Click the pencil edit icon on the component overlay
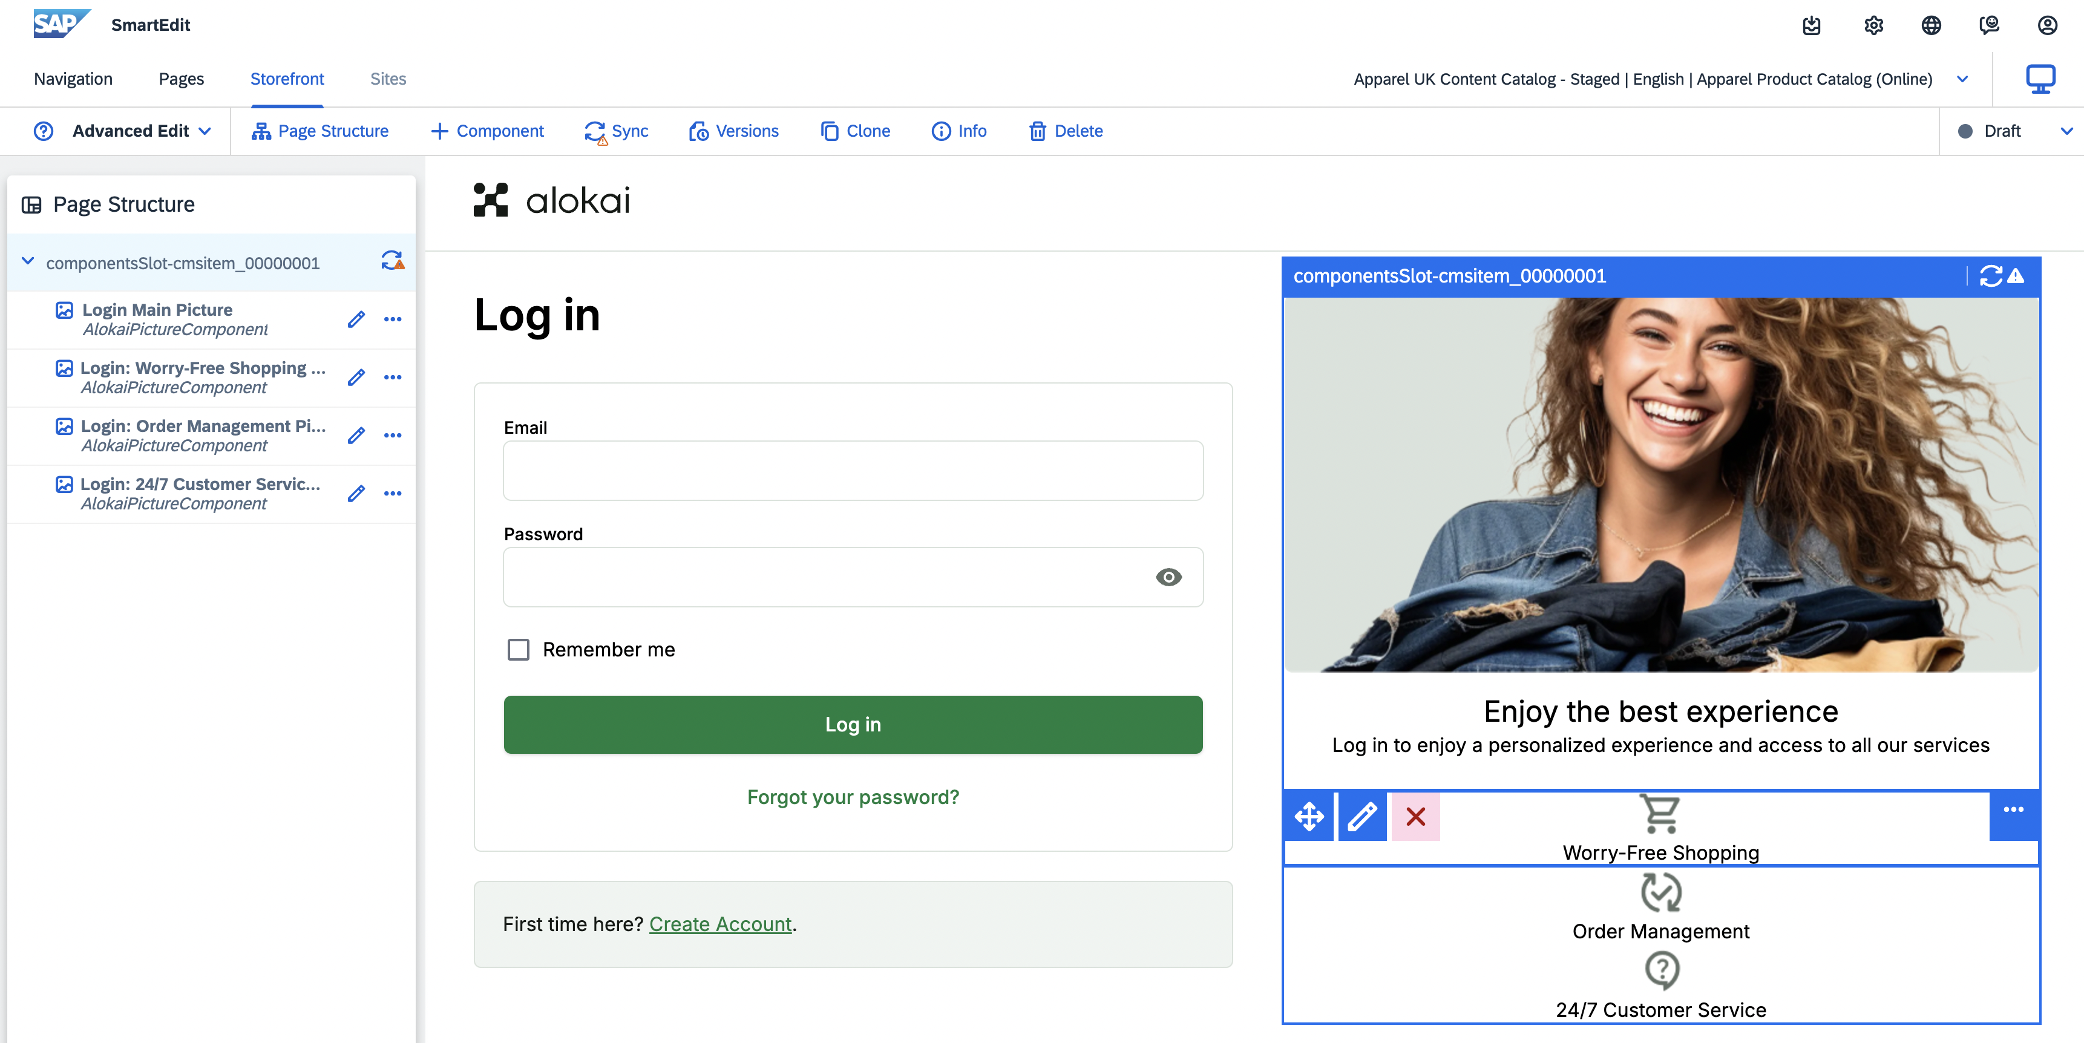Image resolution: width=2084 pixels, height=1043 pixels. tap(1362, 817)
